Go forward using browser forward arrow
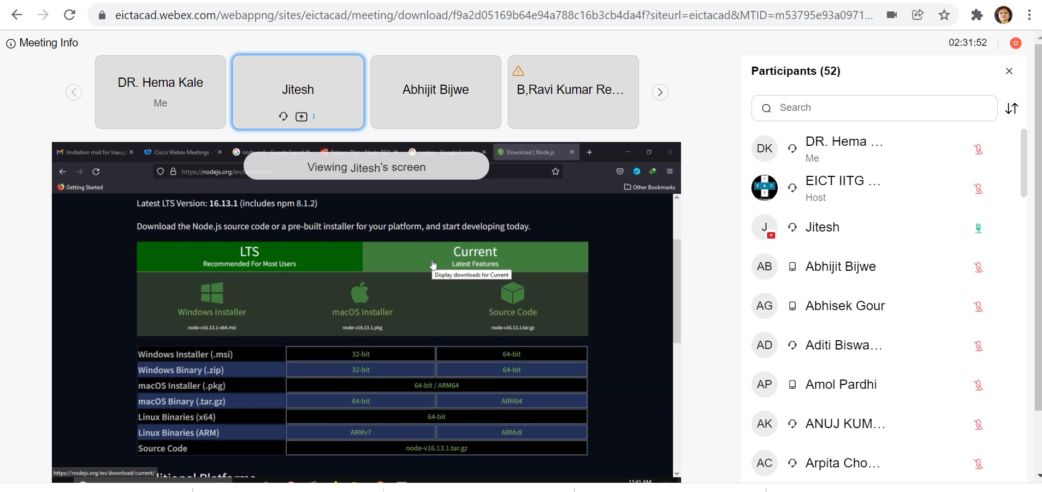 tap(43, 15)
